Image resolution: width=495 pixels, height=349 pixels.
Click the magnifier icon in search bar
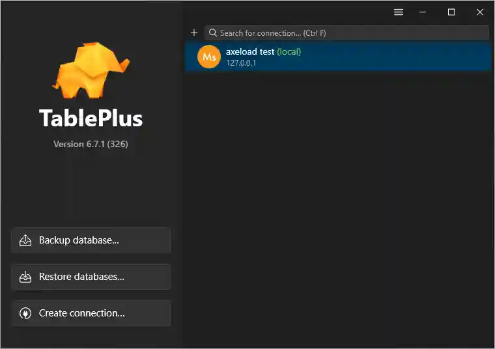pos(213,33)
